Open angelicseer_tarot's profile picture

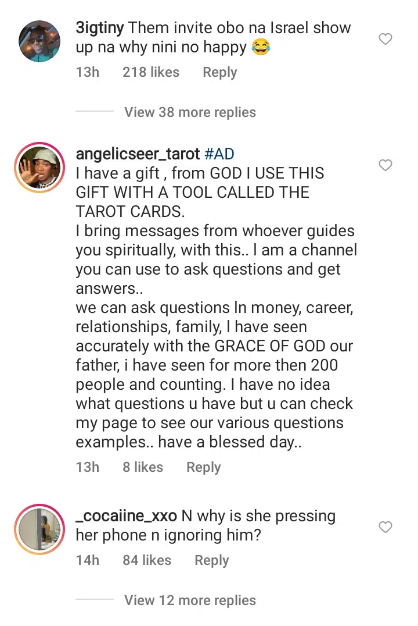click(39, 168)
